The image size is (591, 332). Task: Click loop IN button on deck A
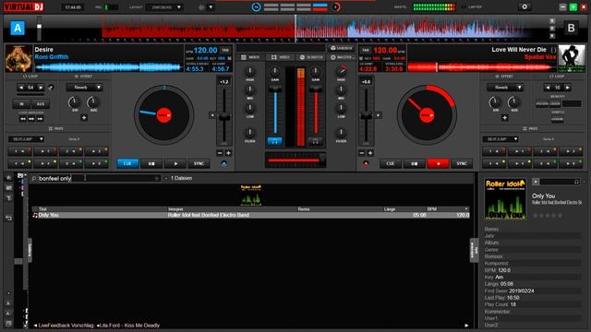21,104
